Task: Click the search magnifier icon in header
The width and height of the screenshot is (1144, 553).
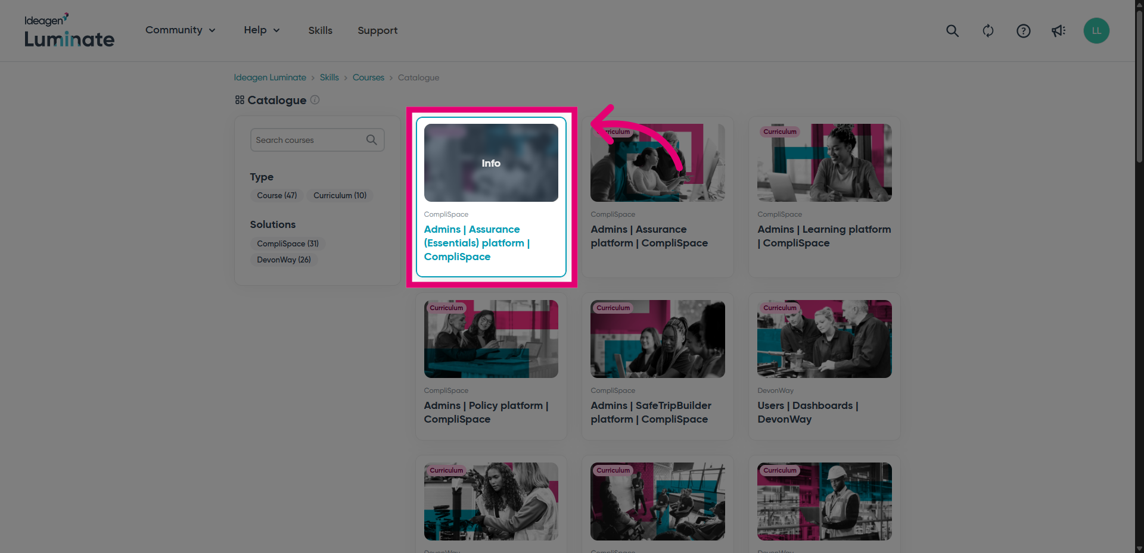Action: click(x=952, y=31)
